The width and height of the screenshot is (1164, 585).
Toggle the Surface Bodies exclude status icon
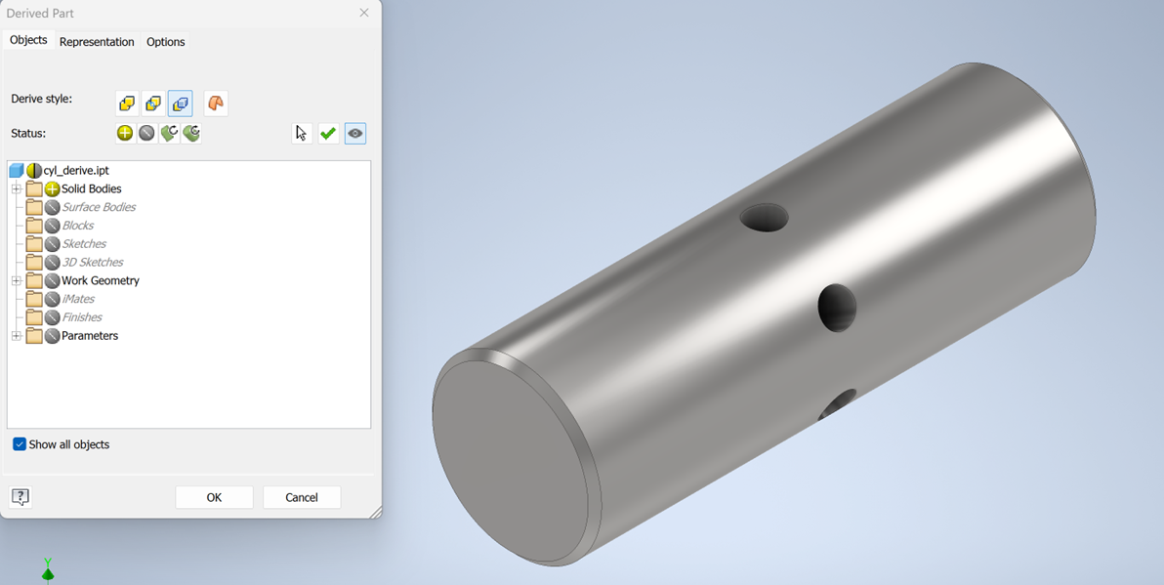point(52,207)
